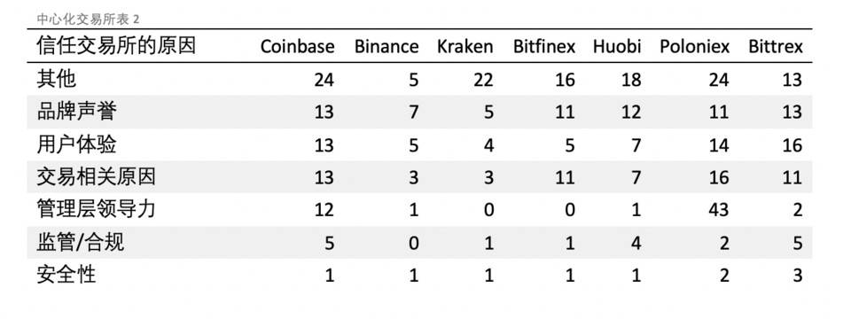Select the 管理层领导力 row label

coord(96,209)
